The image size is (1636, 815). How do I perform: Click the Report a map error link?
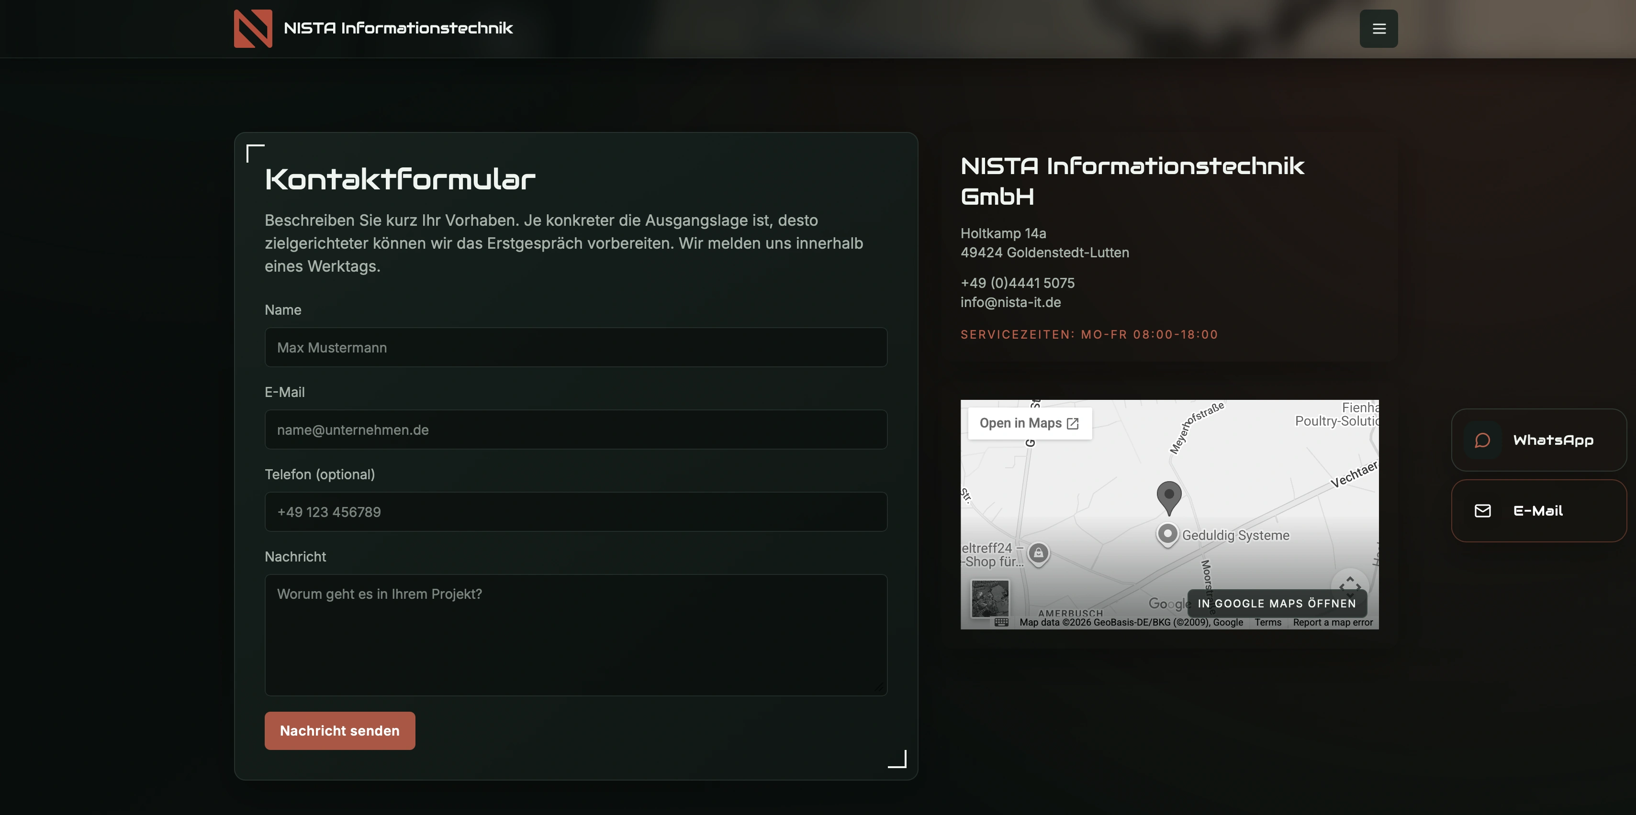point(1333,622)
